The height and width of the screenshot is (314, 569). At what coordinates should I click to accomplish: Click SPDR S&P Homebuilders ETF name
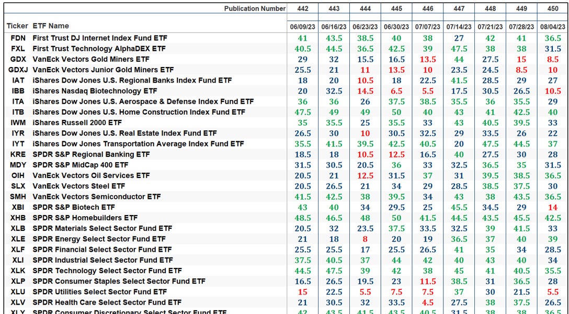coord(85,218)
